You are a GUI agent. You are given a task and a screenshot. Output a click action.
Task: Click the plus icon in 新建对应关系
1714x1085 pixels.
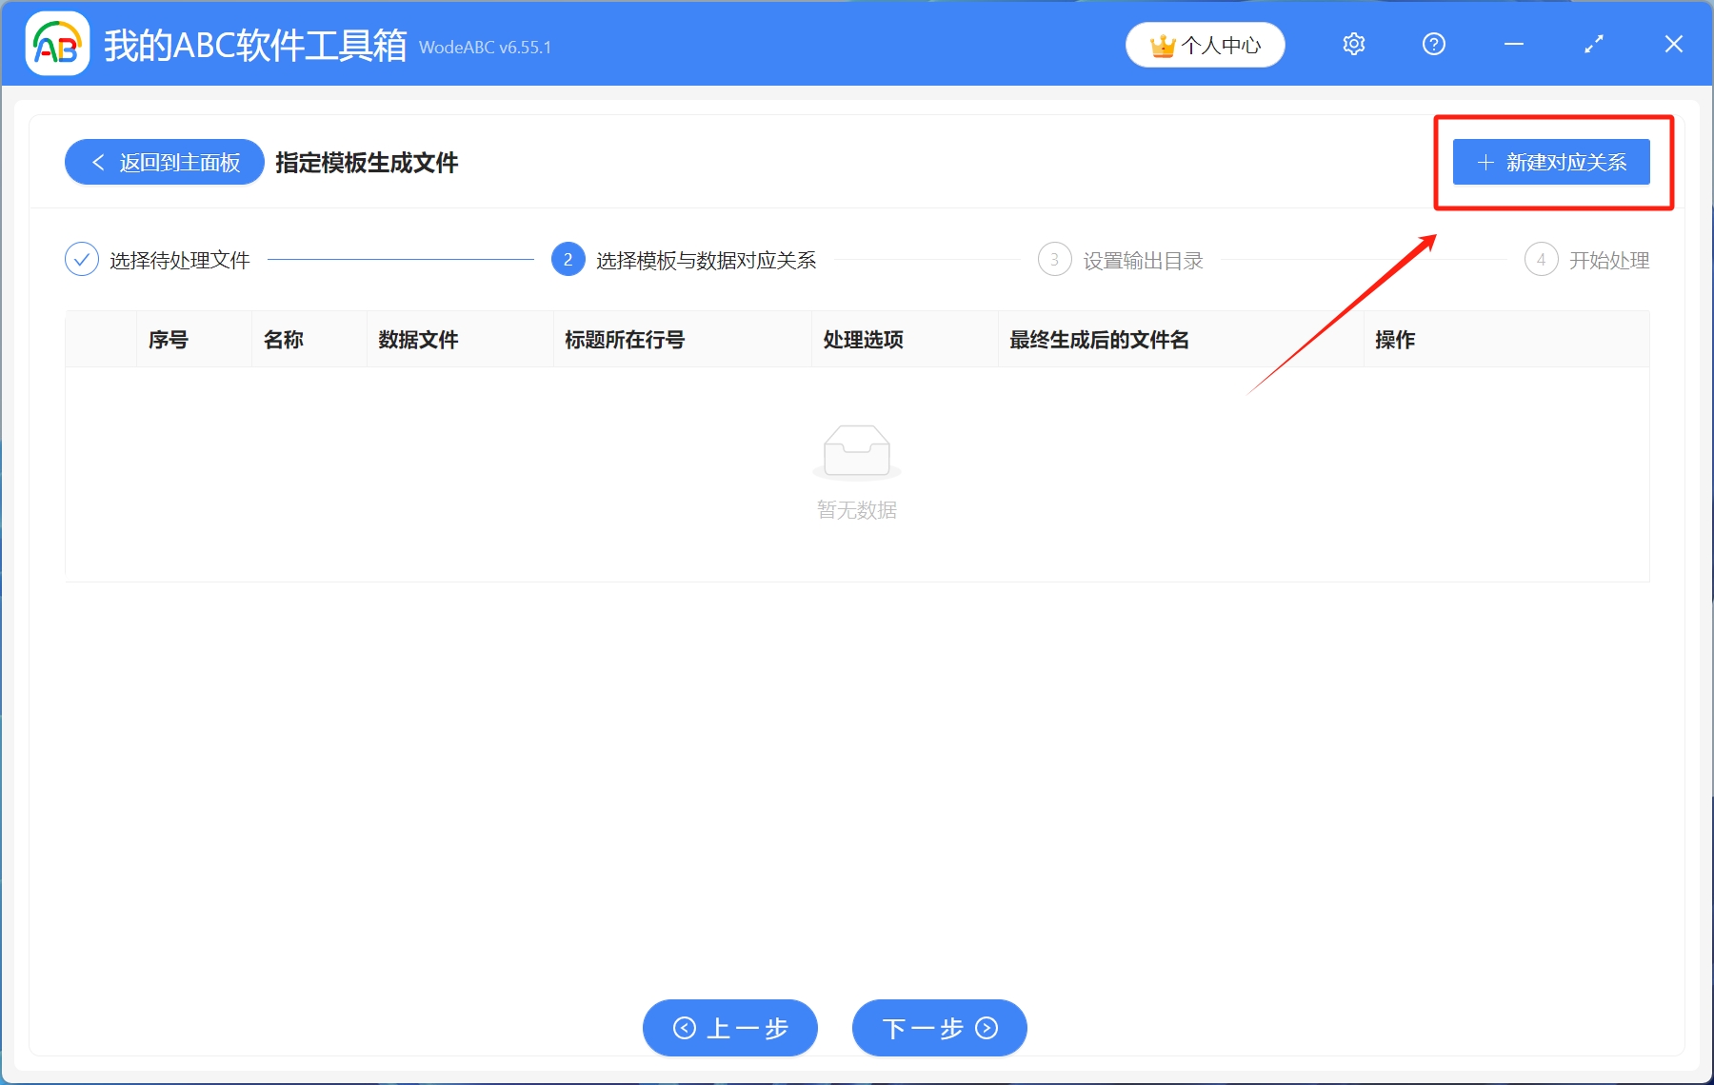(x=1485, y=162)
